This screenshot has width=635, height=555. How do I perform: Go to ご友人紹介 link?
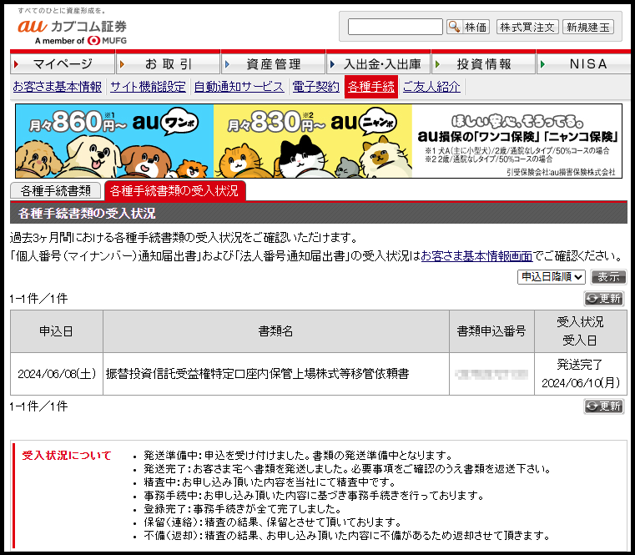pyautogui.click(x=431, y=87)
